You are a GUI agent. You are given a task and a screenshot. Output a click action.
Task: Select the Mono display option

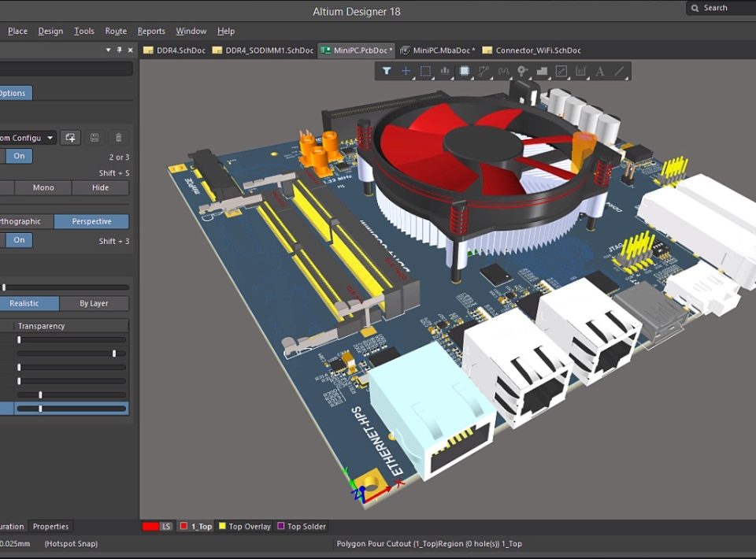43,187
